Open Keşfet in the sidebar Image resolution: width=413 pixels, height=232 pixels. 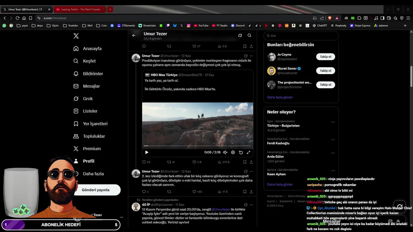(x=85, y=61)
